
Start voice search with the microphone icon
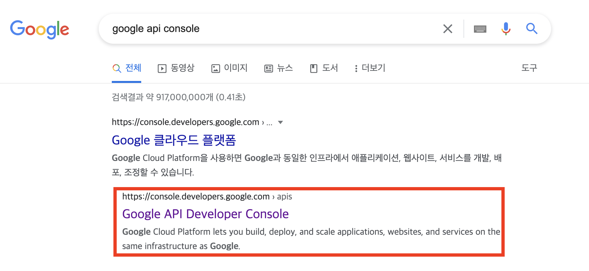click(x=506, y=29)
